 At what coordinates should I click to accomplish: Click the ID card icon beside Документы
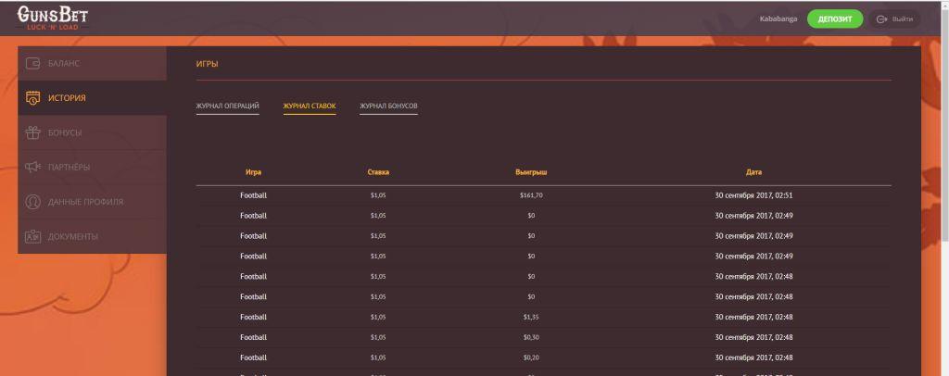coord(32,236)
